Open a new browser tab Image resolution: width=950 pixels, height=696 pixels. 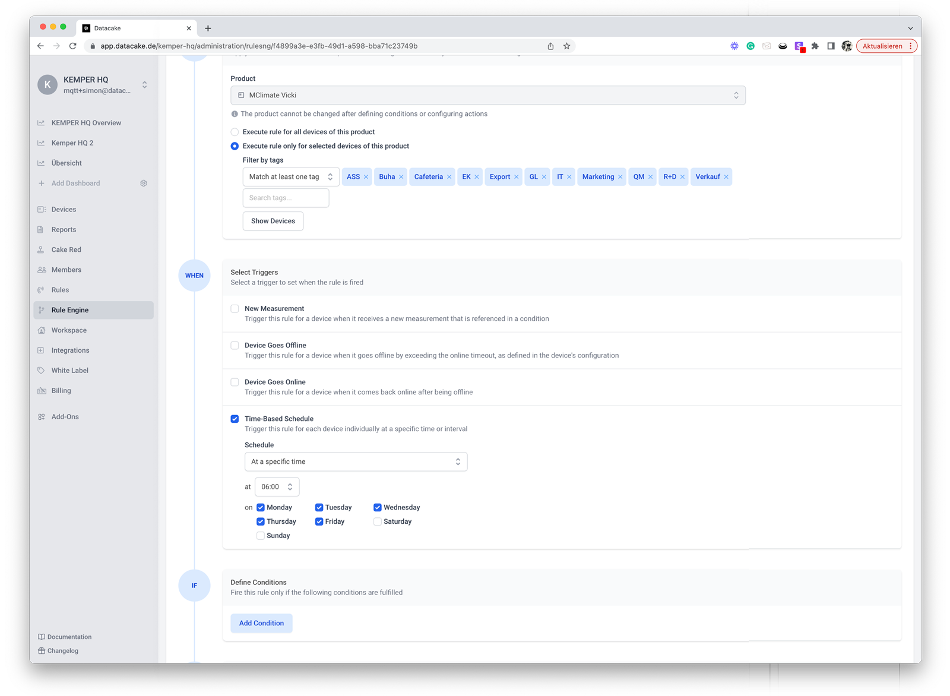208,28
